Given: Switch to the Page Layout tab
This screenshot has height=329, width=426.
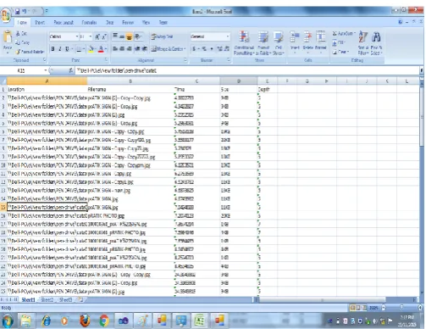Looking at the screenshot, I should [x=64, y=22].
